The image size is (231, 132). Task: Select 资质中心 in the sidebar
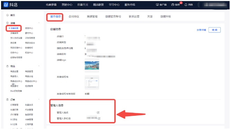click(x=29, y=28)
